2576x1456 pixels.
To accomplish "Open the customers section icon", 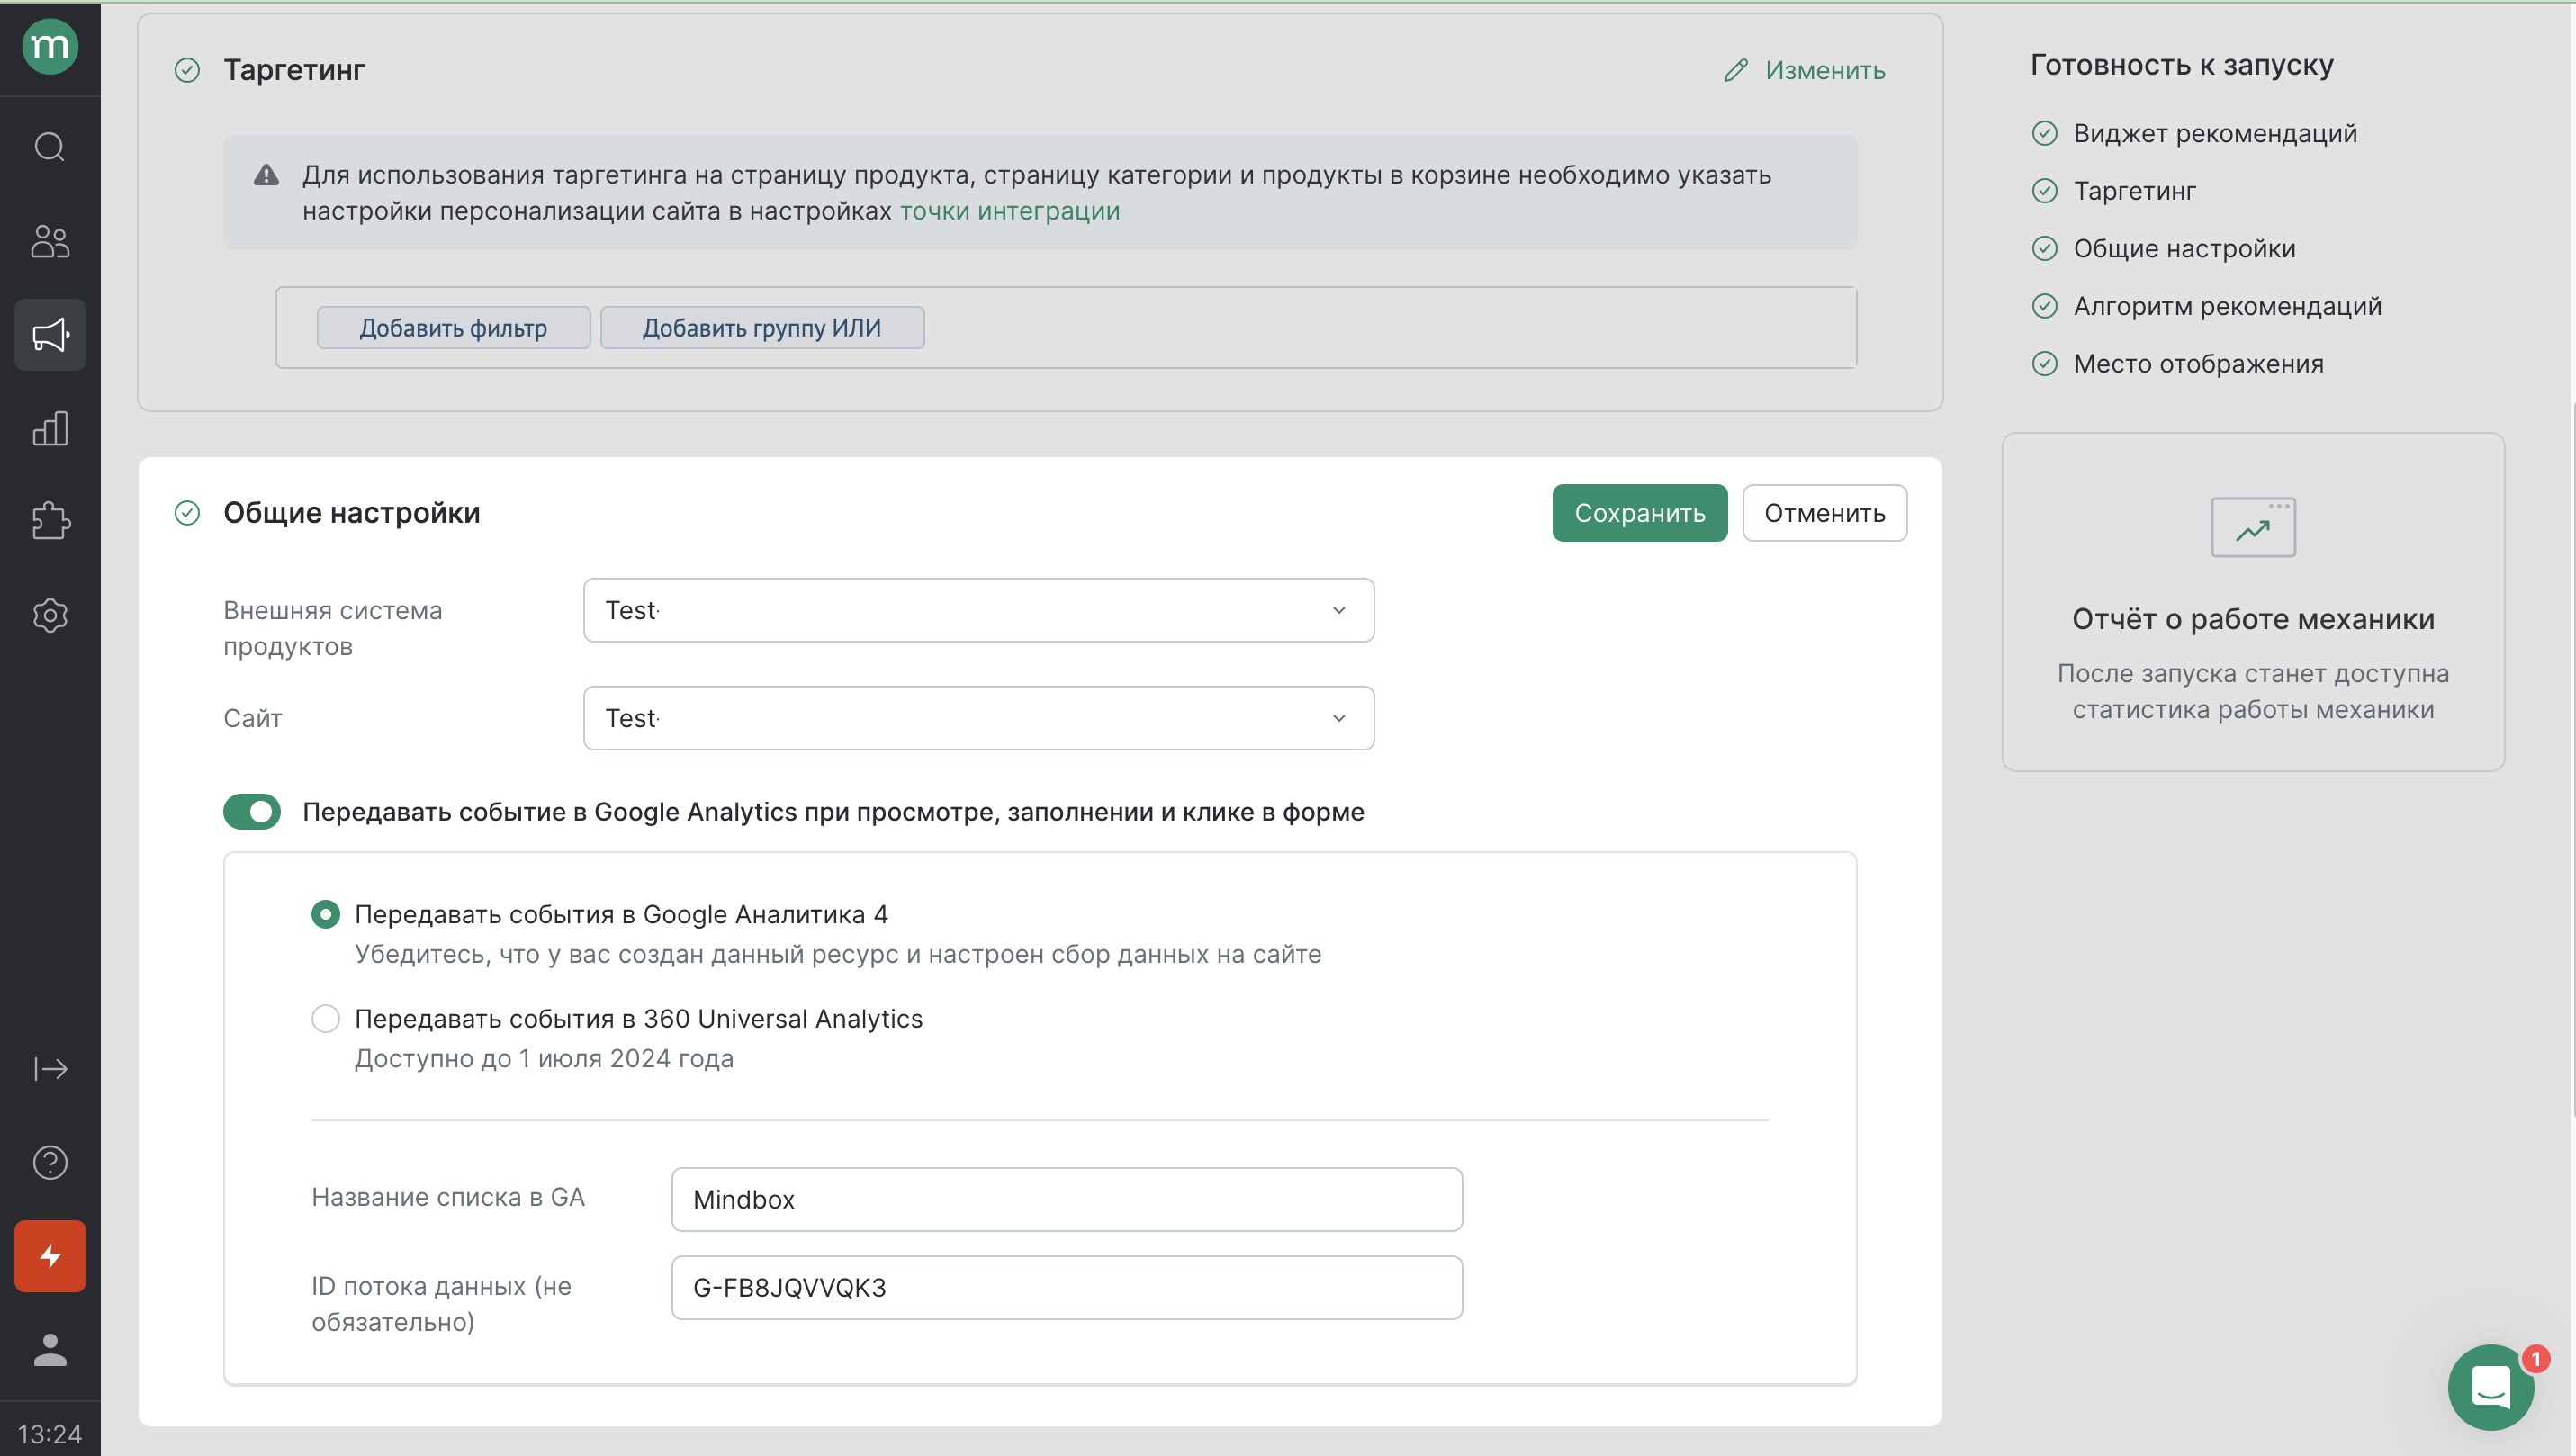I will [50, 241].
